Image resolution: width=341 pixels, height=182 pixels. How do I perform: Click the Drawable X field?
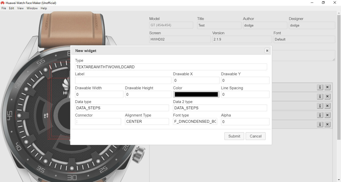tap(196, 80)
